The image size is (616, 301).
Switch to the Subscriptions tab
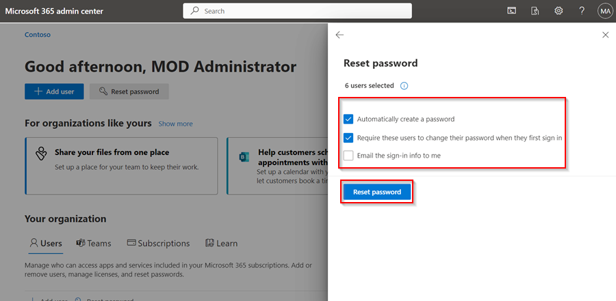coord(158,244)
